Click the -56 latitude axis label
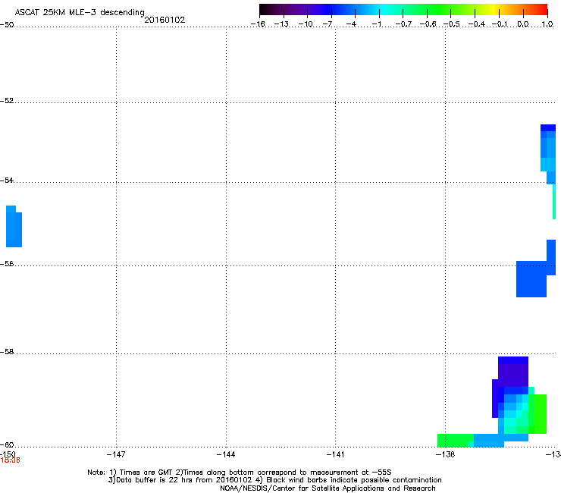The width and height of the screenshot is (561, 493). [7, 263]
